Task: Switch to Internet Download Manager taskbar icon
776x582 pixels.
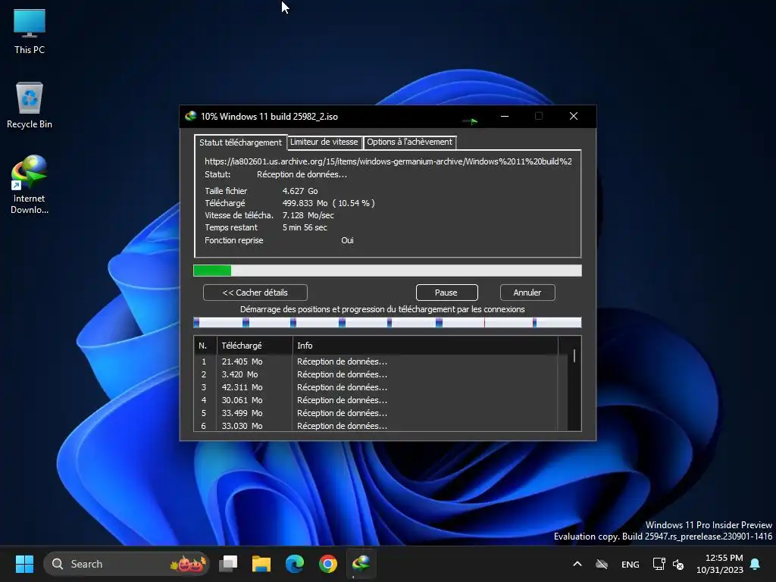Action: [361, 564]
